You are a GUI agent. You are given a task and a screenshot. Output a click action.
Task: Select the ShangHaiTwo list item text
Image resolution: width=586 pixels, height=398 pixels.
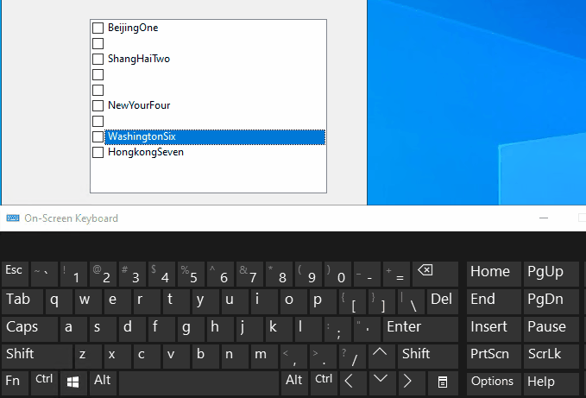(x=139, y=59)
